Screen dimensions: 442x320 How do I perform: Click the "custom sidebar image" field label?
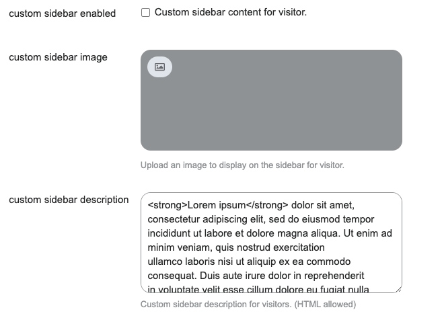[58, 57]
